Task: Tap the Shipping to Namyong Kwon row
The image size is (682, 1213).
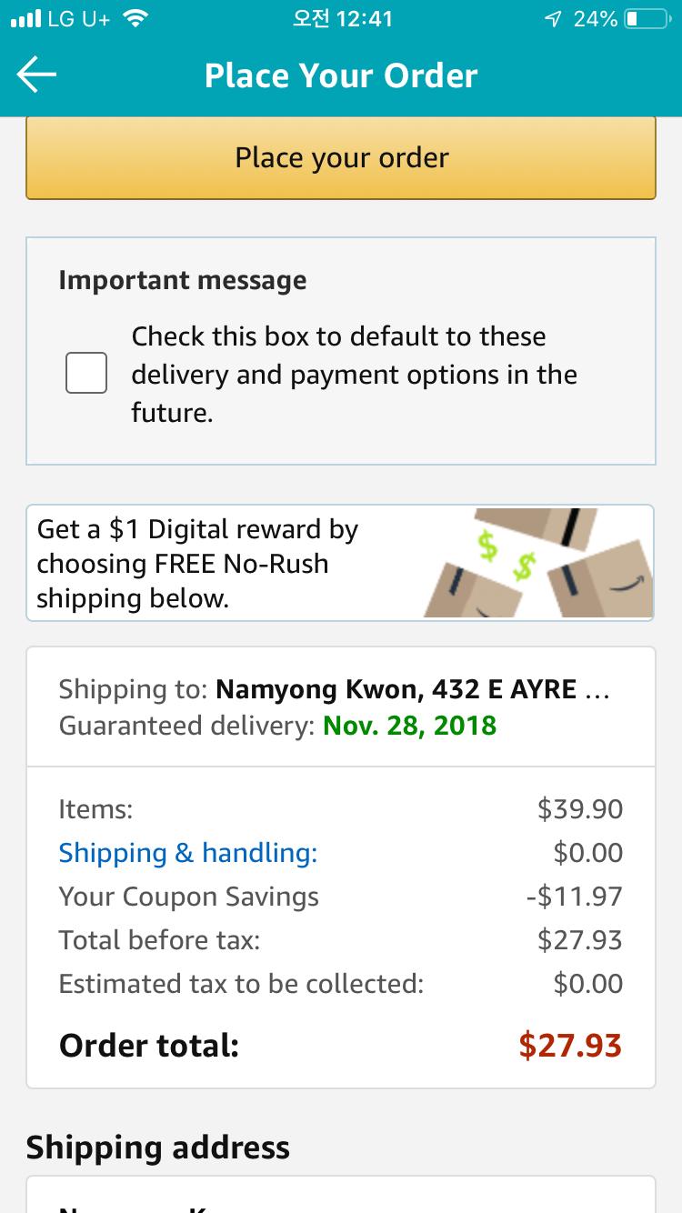Action: click(333, 689)
